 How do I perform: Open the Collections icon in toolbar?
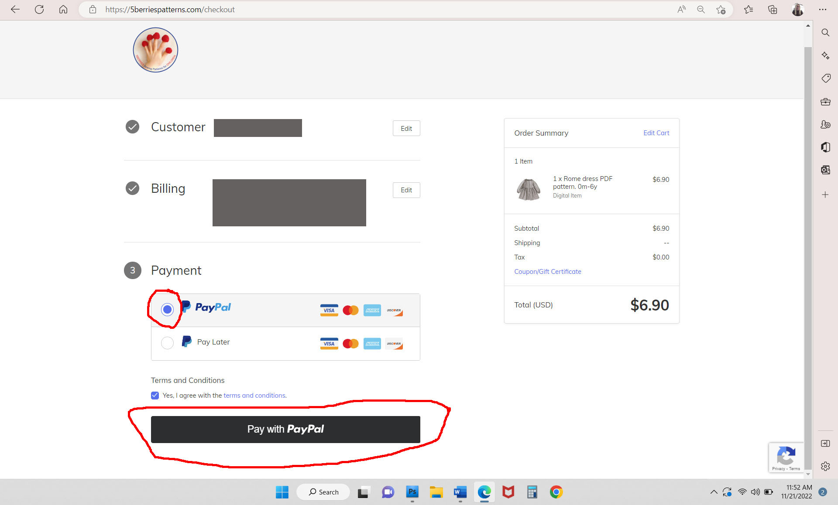coord(773,10)
